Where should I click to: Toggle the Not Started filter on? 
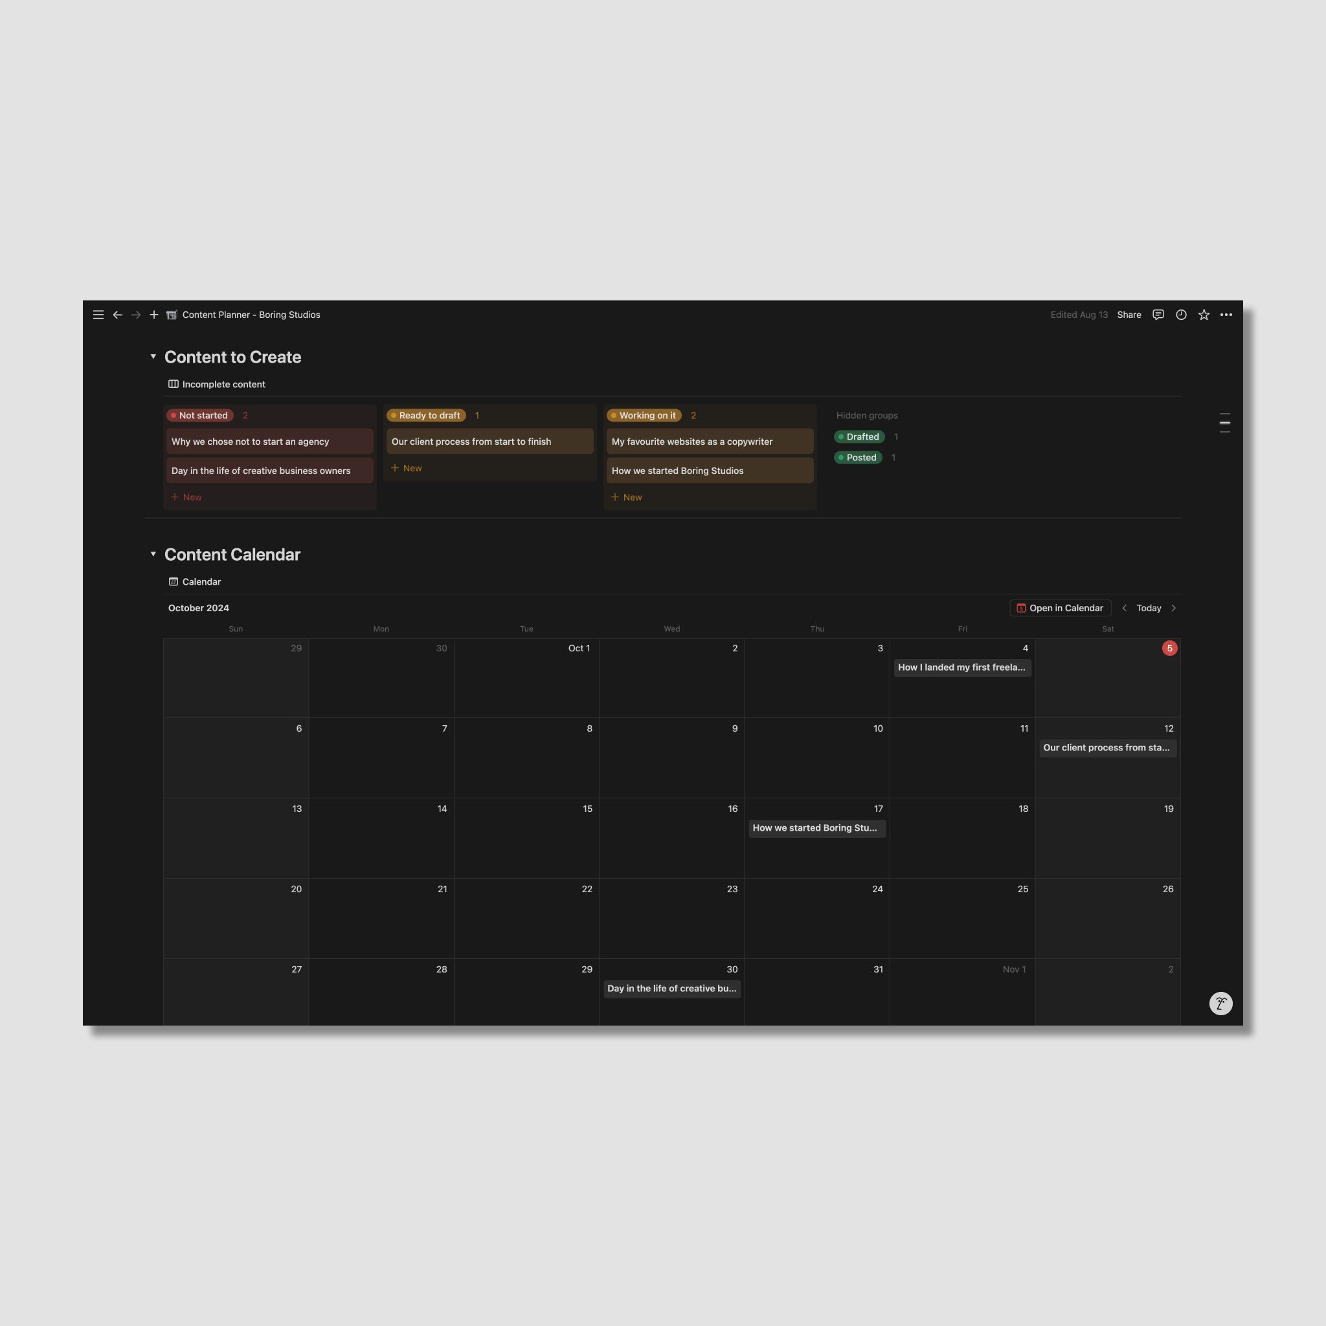pyautogui.click(x=200, y=414)
